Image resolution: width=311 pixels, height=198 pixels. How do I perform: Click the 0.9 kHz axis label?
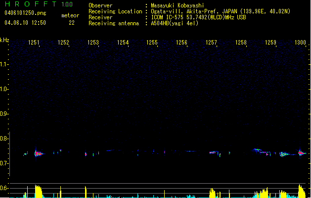coord(3,114)
